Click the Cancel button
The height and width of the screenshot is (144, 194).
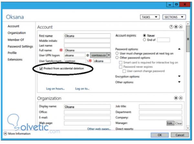point(180,135)
